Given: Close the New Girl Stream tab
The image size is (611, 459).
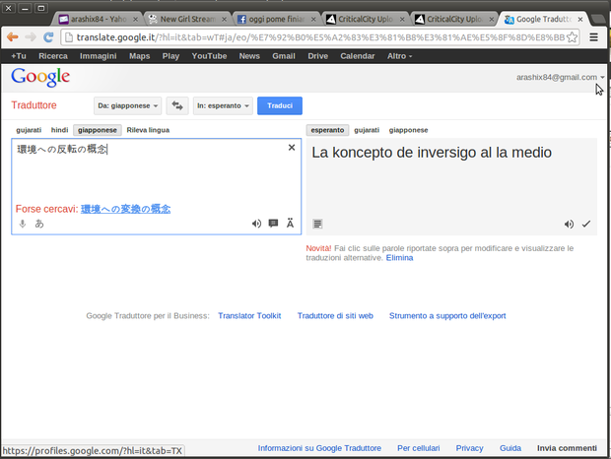Looking at the screenshot, I should (224, 19).
